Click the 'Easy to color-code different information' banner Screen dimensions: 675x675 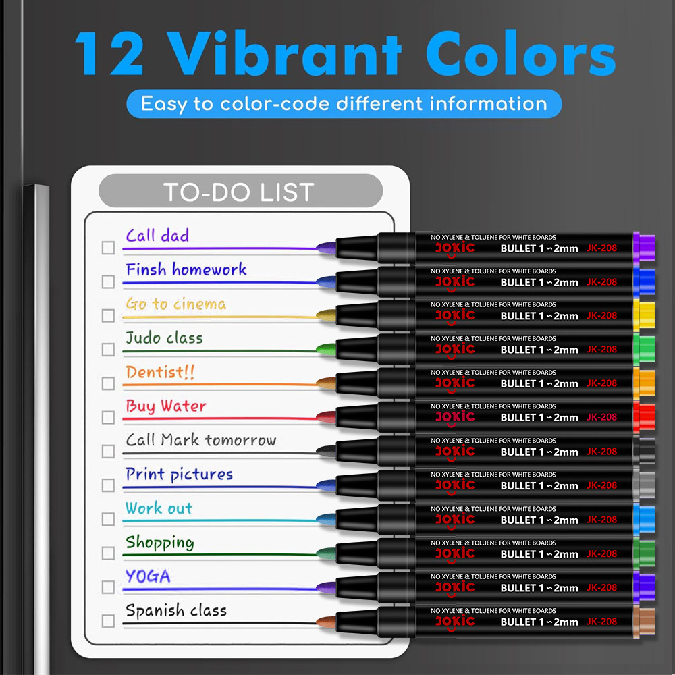click(x=344, y=104)
